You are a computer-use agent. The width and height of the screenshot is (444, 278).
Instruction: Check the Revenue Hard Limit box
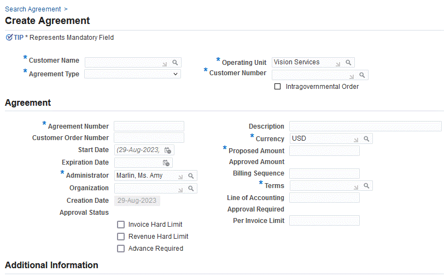[x=121, y=237]
